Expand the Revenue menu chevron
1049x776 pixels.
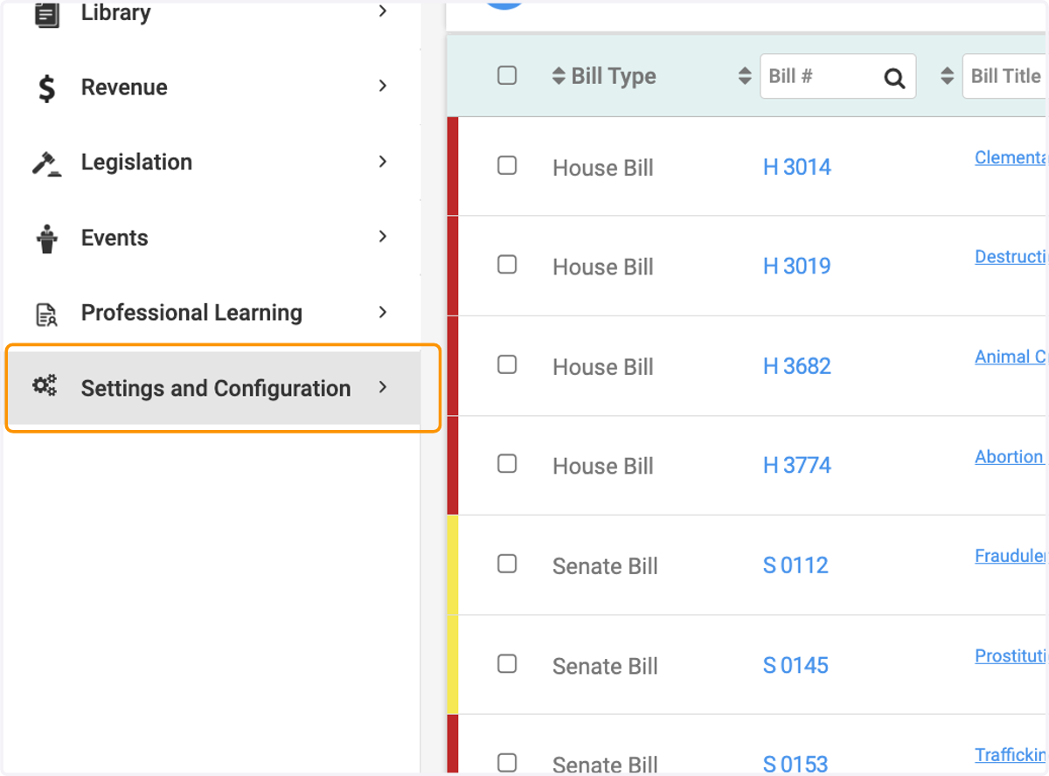383,86
